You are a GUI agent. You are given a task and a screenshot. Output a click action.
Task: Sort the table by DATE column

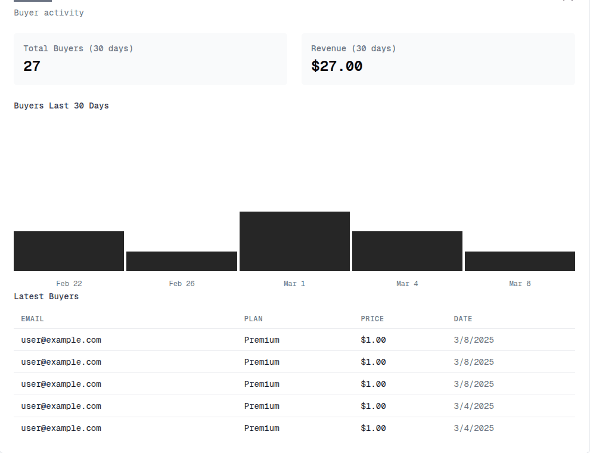[x=462, y=318]
